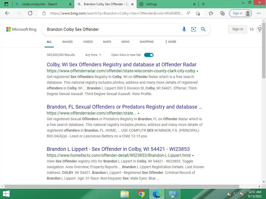Click the rewards points count 10
This screenshot has height=199, width=266.
[x=251, y=29]
